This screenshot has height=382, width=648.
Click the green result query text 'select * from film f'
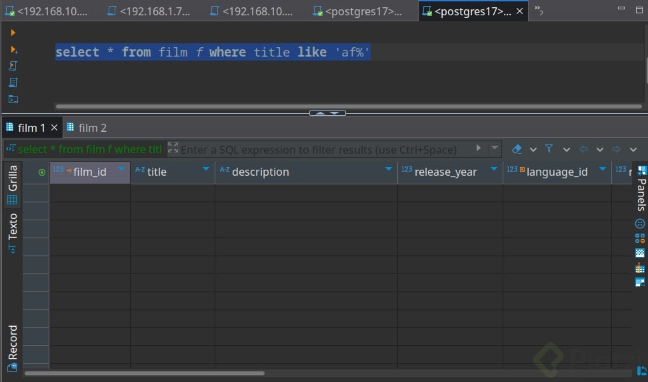click(90, 149)
